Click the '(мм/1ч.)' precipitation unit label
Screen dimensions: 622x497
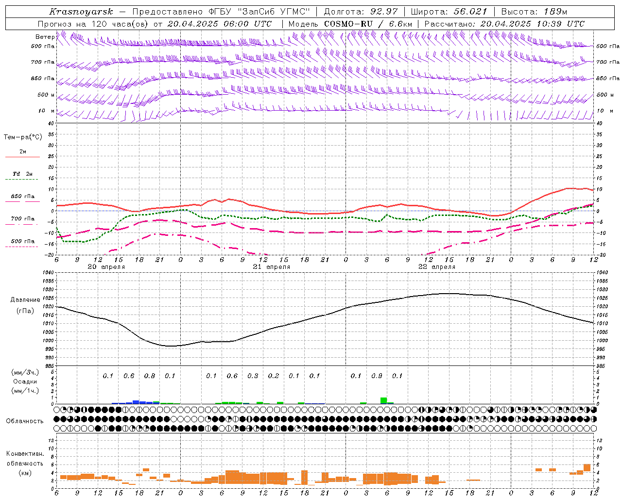point(25,391)
